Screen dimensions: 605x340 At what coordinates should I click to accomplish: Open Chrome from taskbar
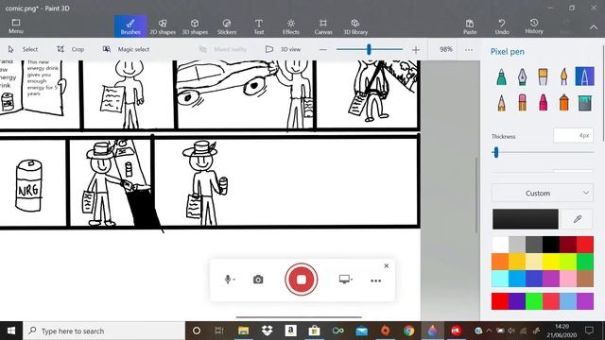coord(408,331)
